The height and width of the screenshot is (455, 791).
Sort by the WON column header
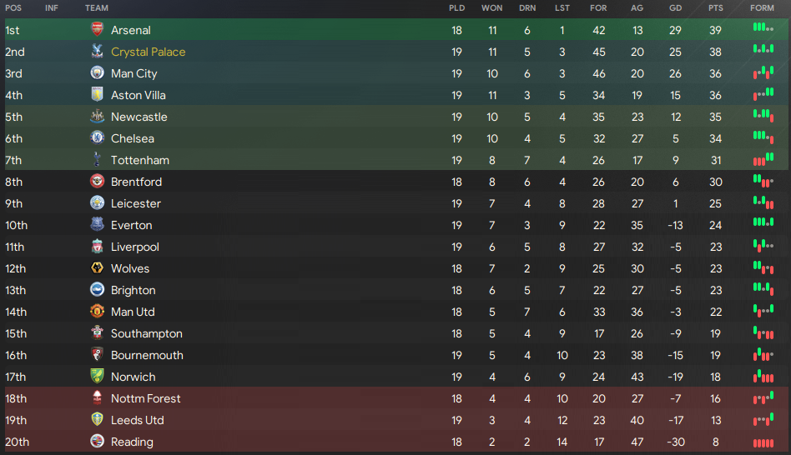click(x=491, y=8)
